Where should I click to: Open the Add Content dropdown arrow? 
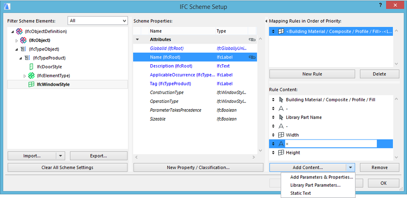(x=350, y=168)
